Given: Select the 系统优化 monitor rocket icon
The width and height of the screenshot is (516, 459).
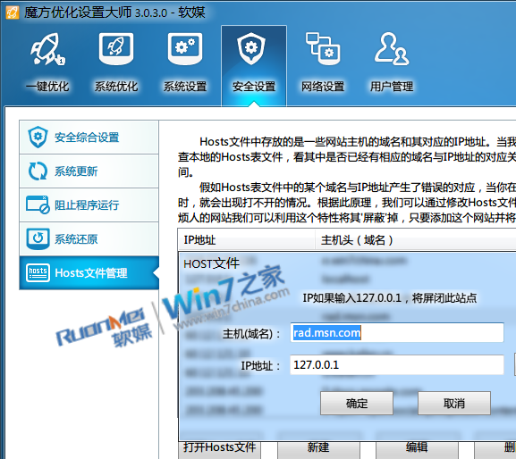Looking at the screenshot, I should click(x=116, y=49).
